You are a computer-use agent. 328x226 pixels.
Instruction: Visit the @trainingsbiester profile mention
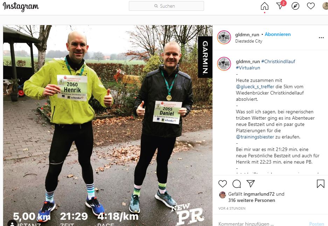(255, 137)
